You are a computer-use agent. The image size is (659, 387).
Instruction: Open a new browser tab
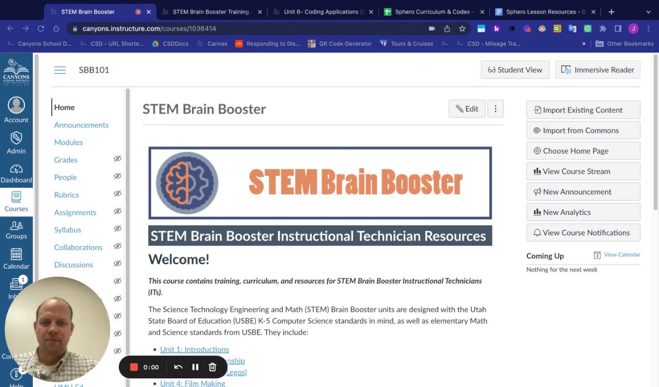[611, 11]
